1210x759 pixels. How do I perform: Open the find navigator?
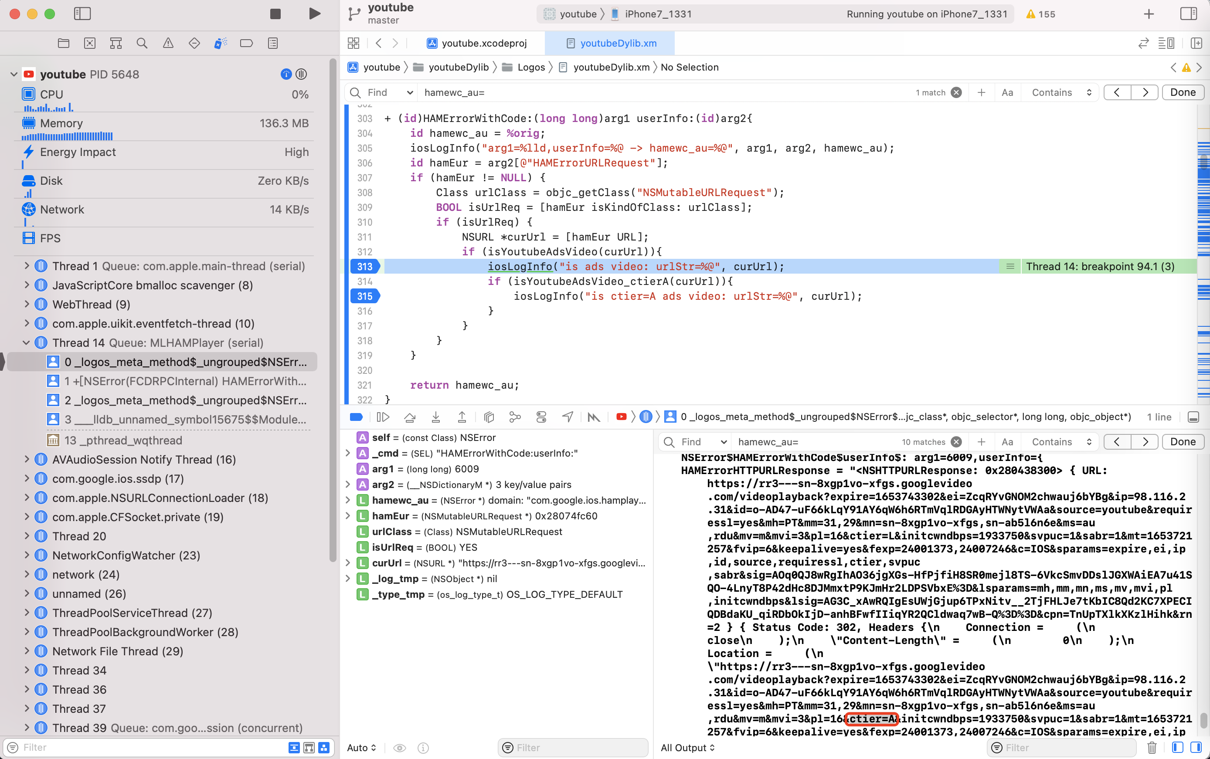tap(142, 43)
